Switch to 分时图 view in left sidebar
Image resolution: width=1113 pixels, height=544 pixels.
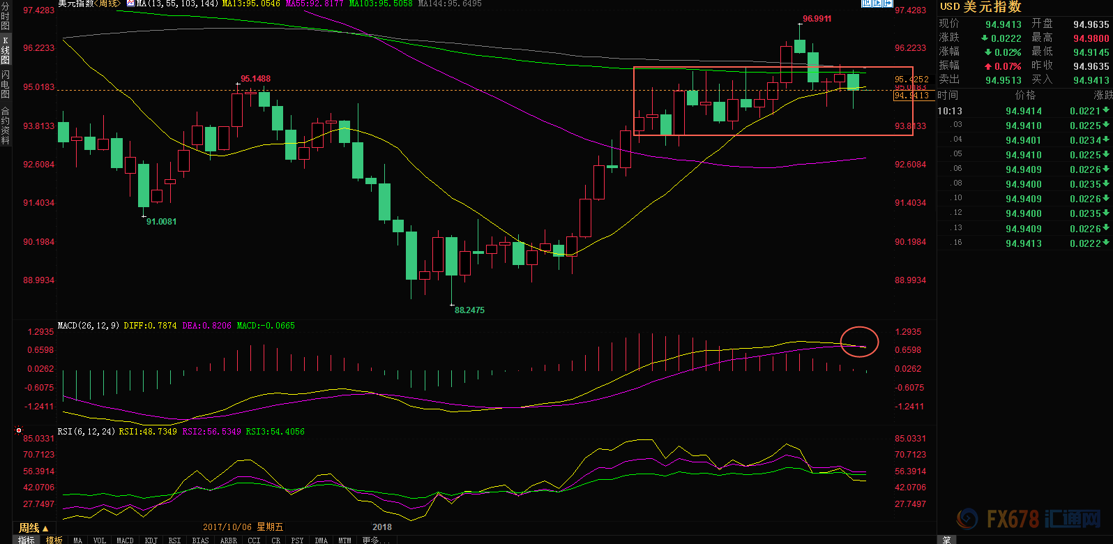pyautogui.click(x=6, y=17)
